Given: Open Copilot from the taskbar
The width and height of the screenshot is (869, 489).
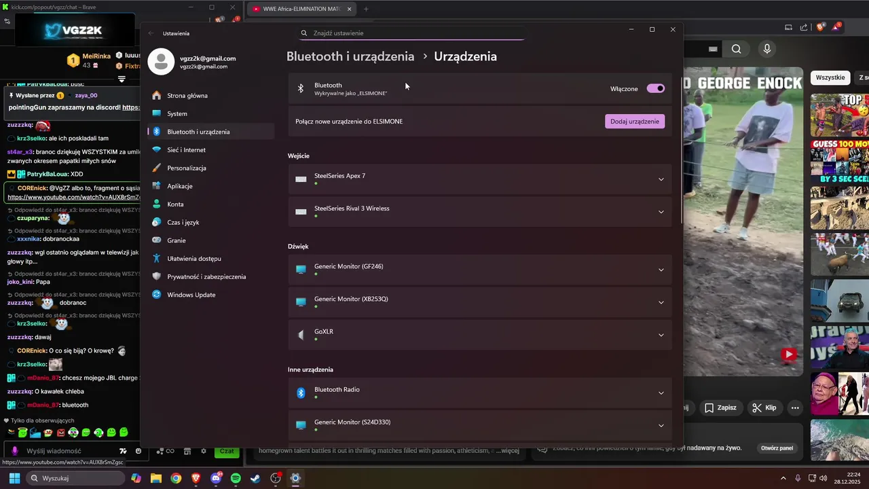Looking at the screenshot, I should (136, 478).
